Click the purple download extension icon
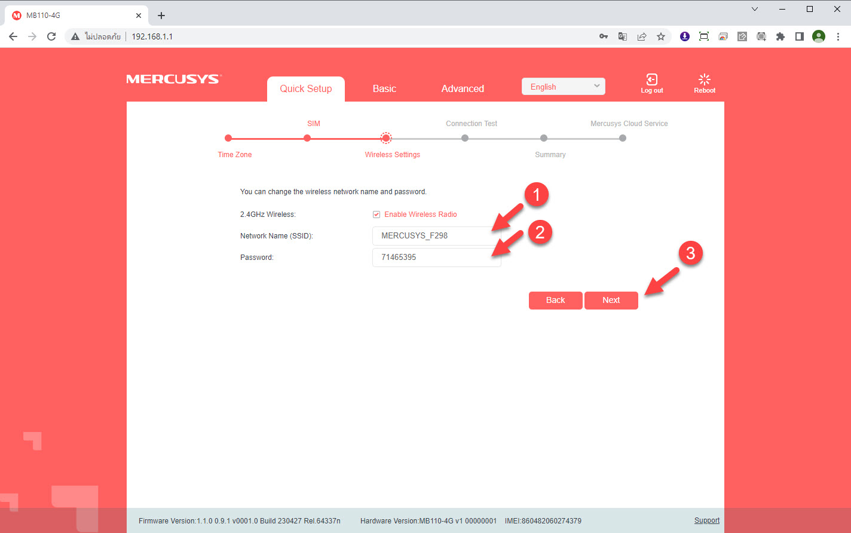 [685, 36]
